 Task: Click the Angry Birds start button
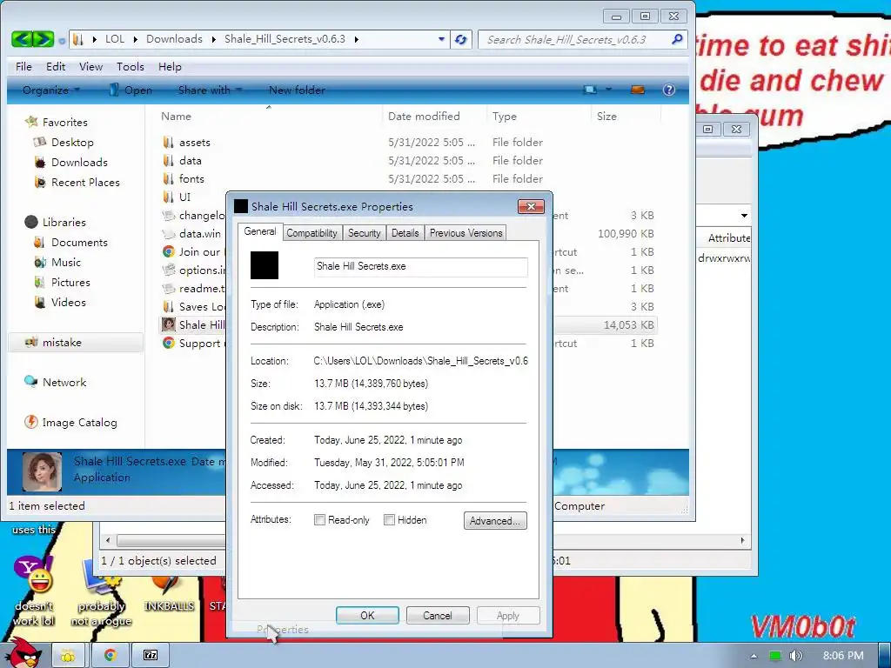click(x=23, y=652)
